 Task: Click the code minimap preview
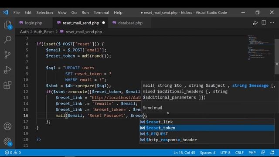click(261, 48)
